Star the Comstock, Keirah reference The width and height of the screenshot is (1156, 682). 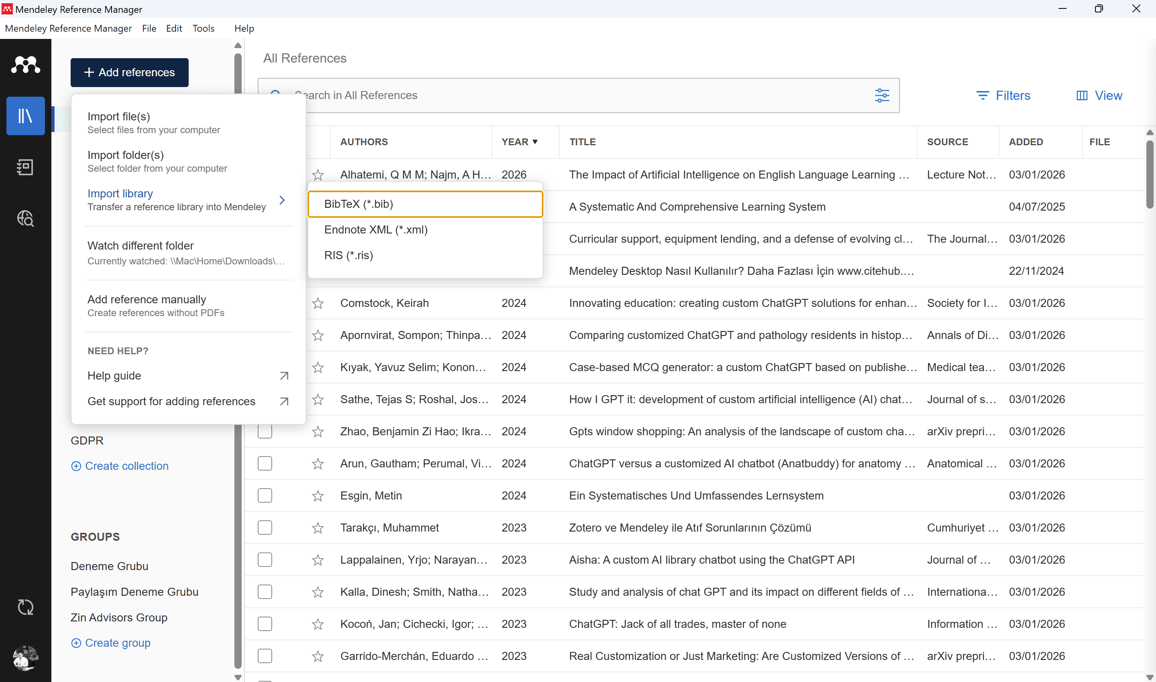pos(318,303)
